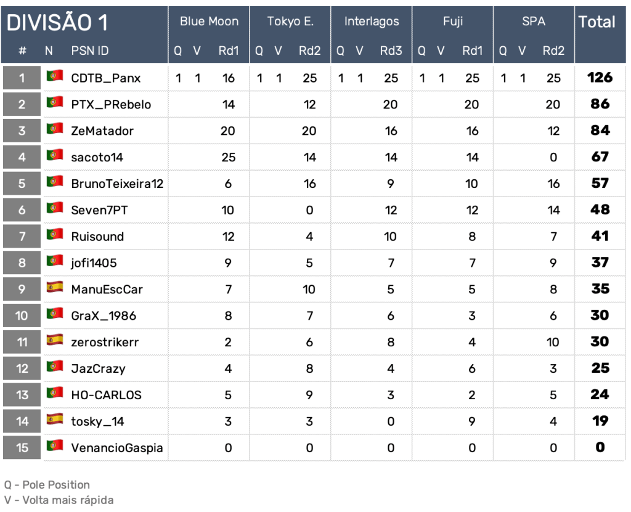Viewport: 631px width, 512px height.
Task: Click player name PTX_PRebelo
Action: 111,105
